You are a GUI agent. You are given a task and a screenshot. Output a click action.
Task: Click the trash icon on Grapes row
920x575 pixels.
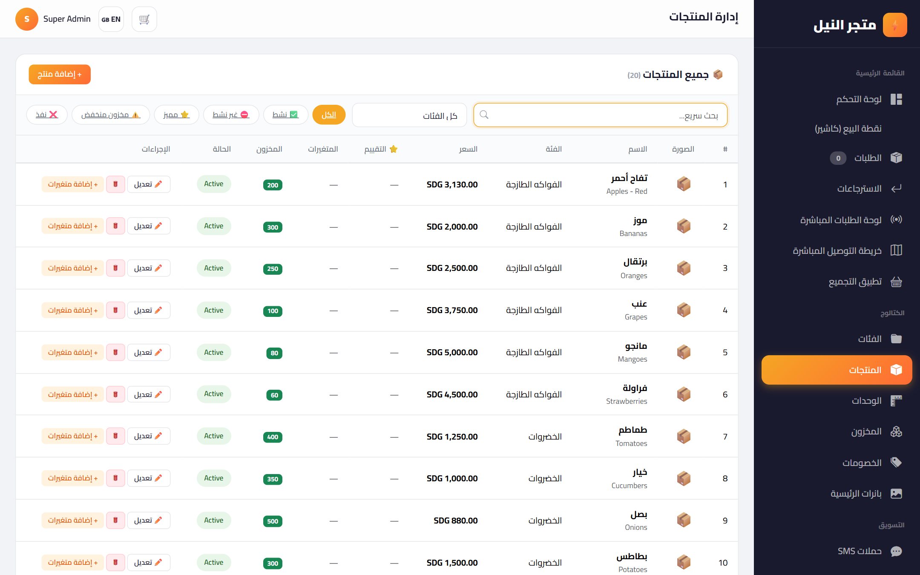point(115,310)
